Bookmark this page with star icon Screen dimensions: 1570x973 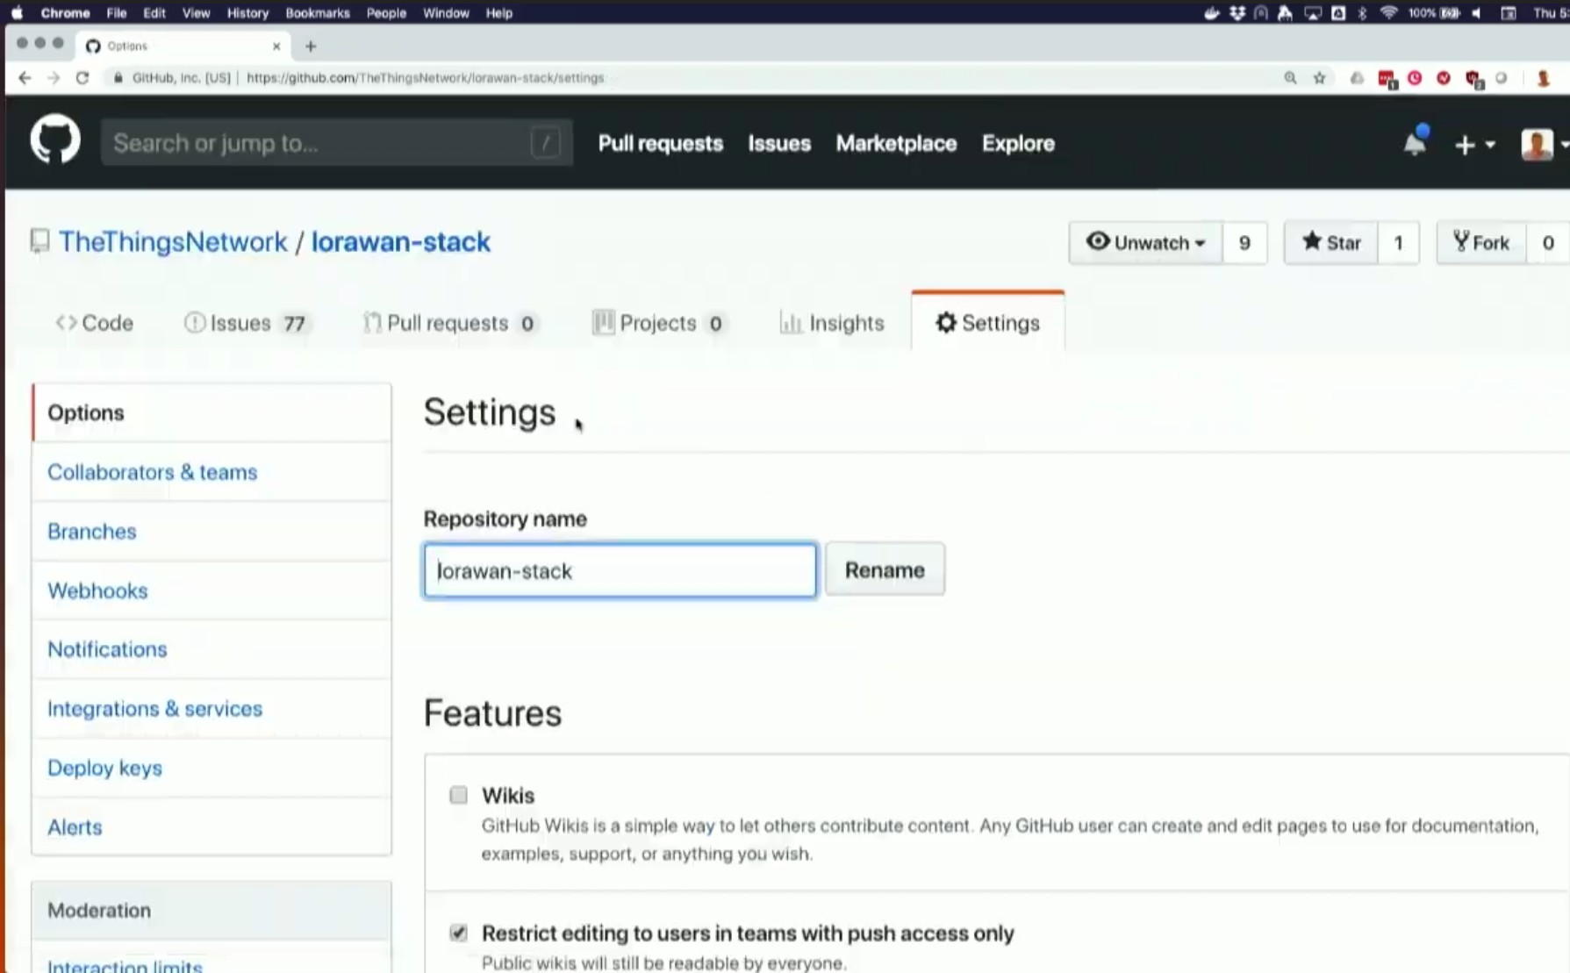pos(1319,78)
